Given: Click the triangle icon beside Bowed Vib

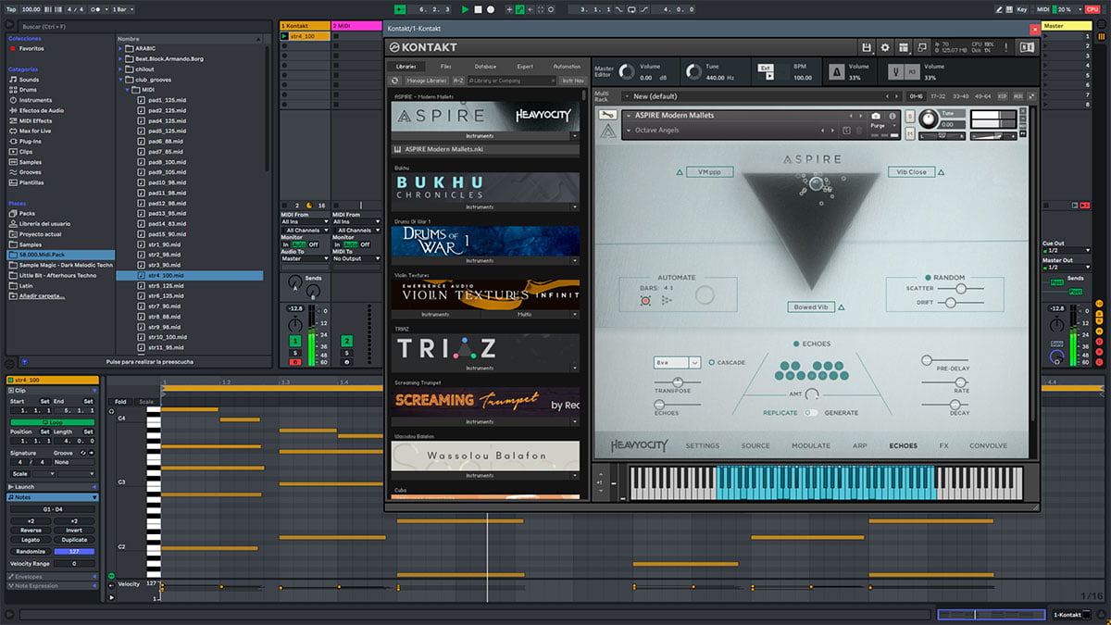Looking at the screenshot, I should tap(841, 306).
